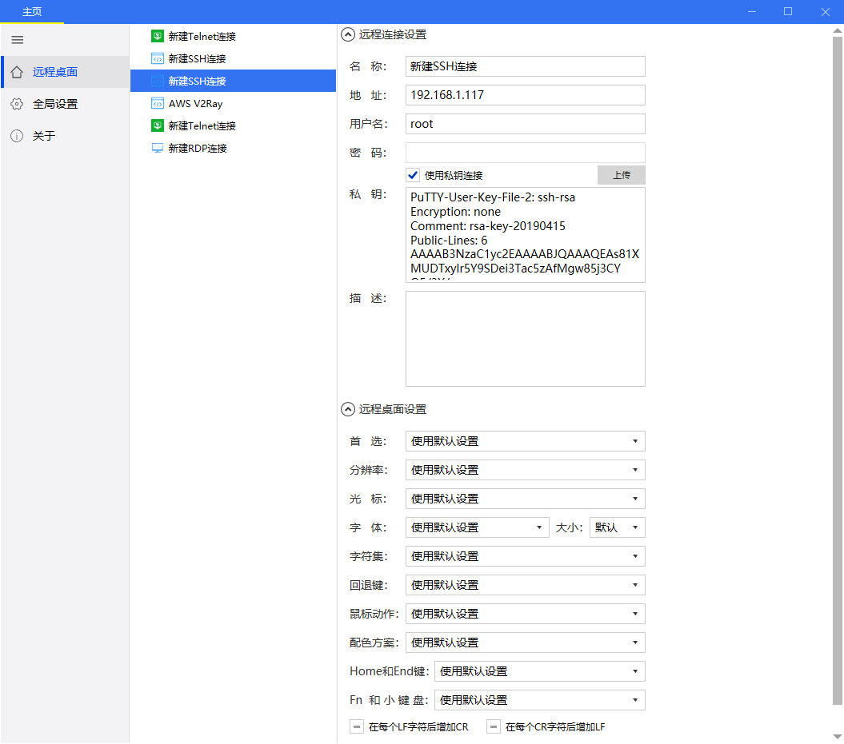The width and height of the screenshot is (844, 744).
Task: Click the SSH terminal icon beside 新建SSH连接
Action: point(157,58)
